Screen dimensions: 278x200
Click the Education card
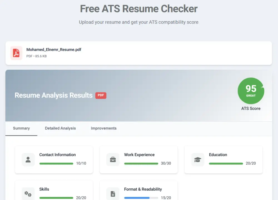point(223,160)
